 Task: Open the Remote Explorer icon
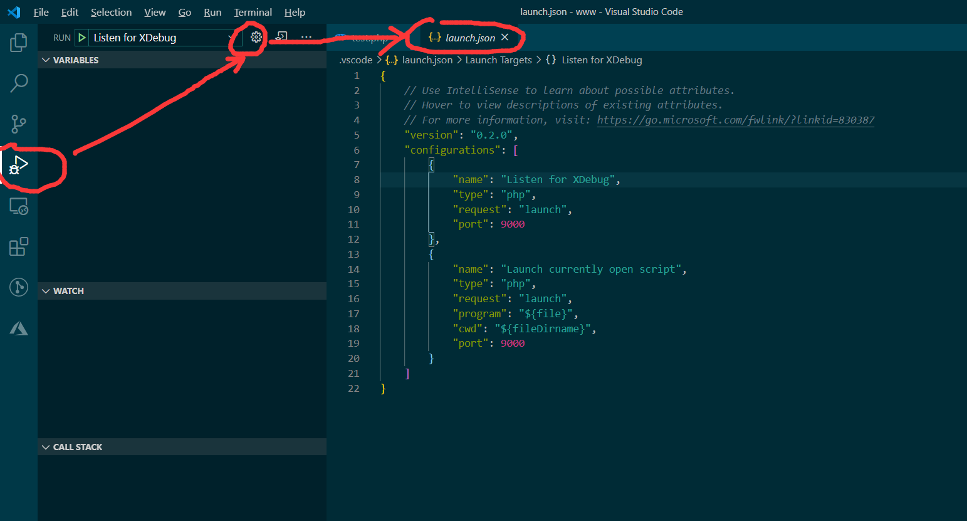pos(18,206)
